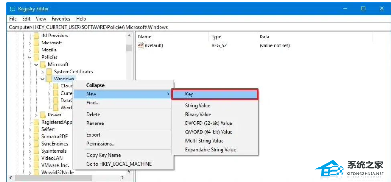Click the tree horizontal scrollbar left arrow
This screenshot has height=182, width=391.
(x=11, y=178)
